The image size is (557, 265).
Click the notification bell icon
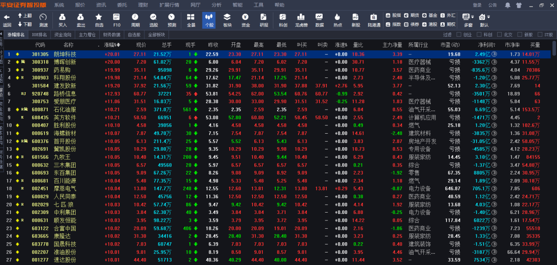507,5
